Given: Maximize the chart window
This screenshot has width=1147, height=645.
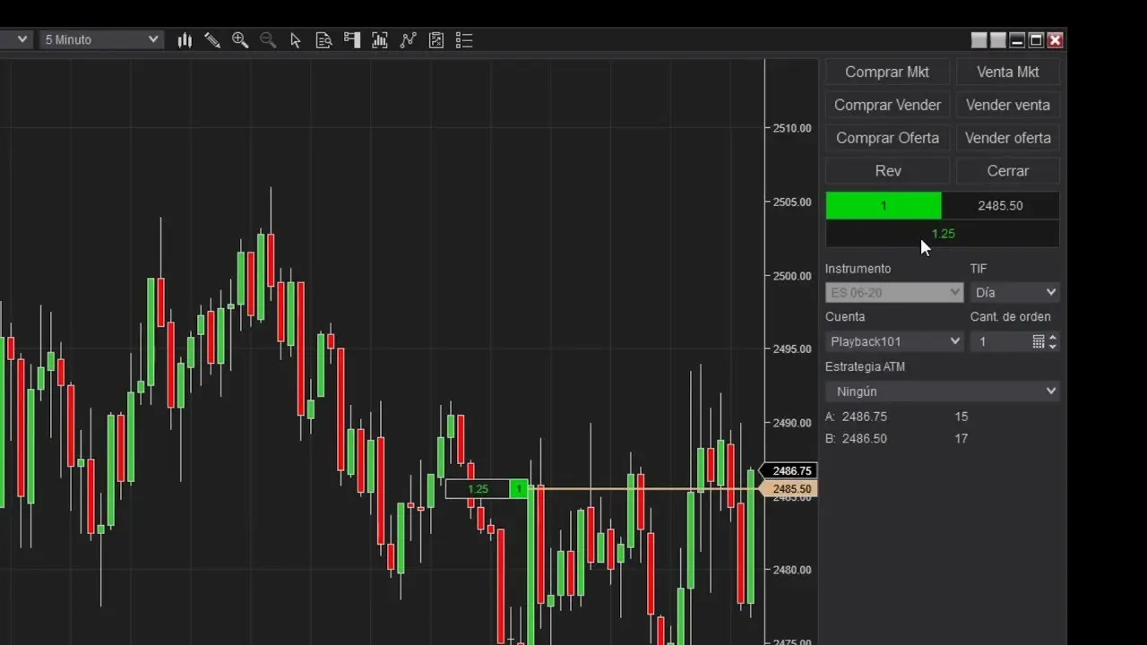Looking at the screenshot, I should 1036,40.
